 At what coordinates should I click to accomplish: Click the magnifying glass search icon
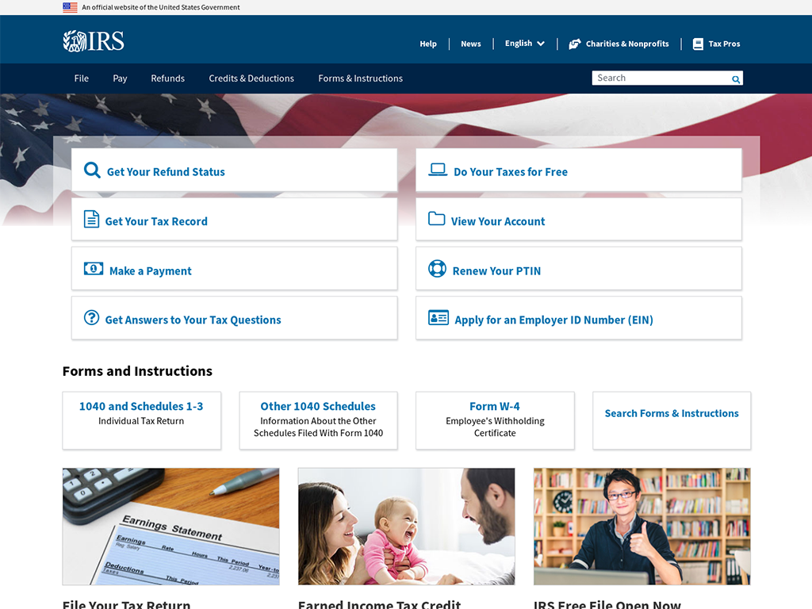736,79
